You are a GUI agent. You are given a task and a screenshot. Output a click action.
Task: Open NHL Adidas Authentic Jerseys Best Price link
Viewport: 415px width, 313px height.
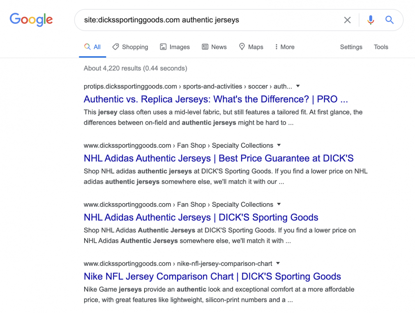click(x=219, y=158)
